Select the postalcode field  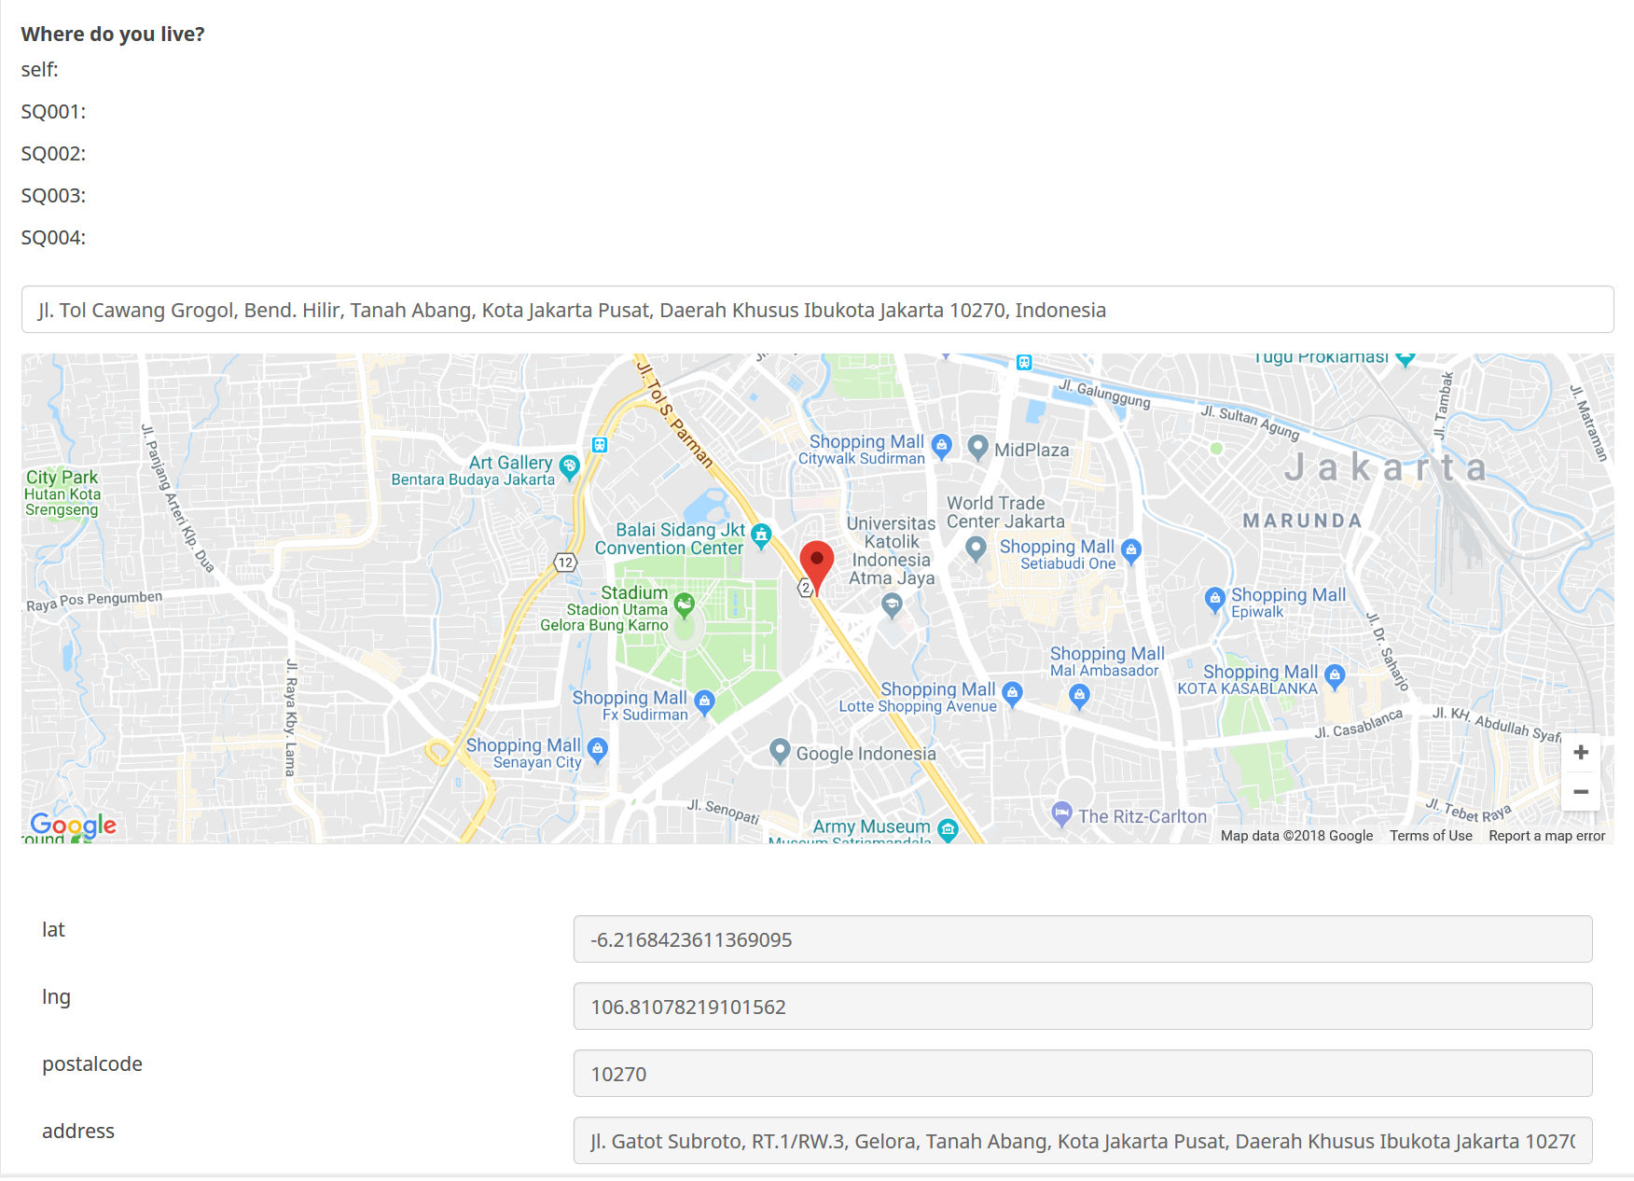tap(1082, 1074)
